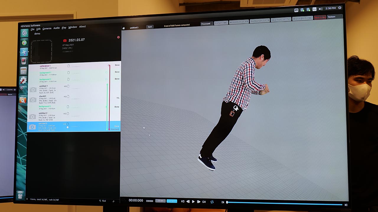Click the home icon above the viewport
378x212 pixels.
pyautogui.click(x=123, y=28)
